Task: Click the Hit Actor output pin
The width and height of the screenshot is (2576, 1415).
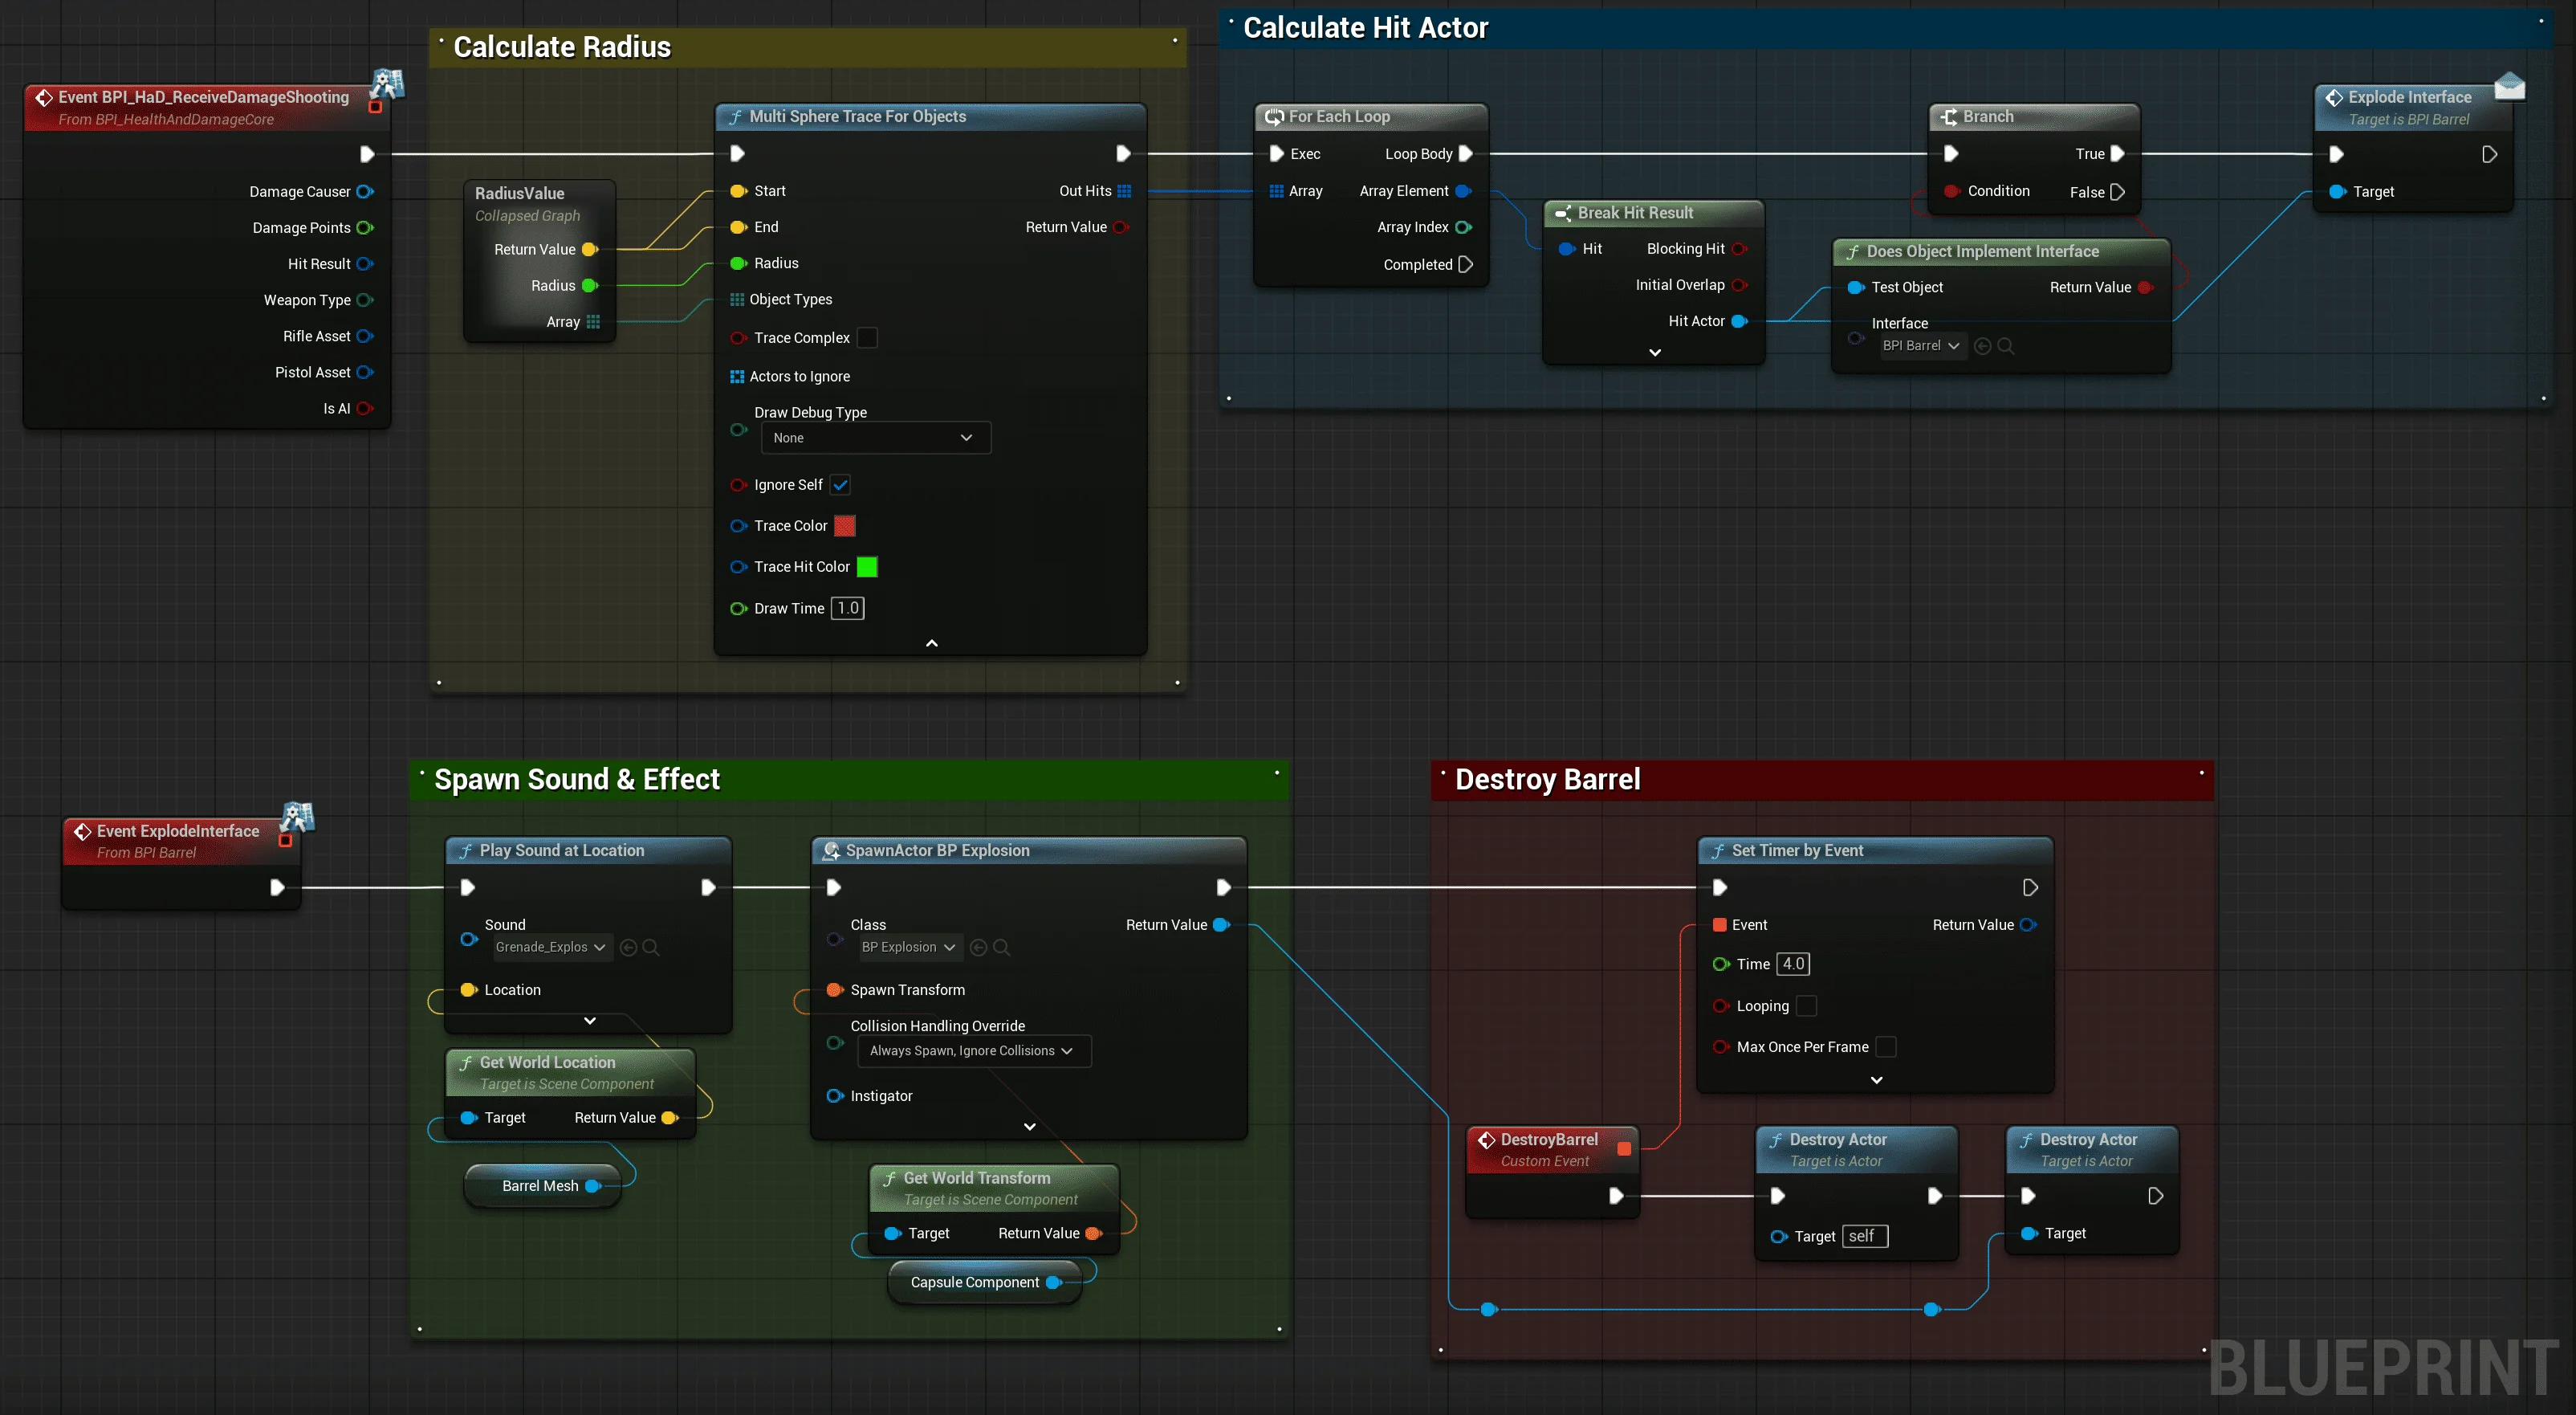Action: click(x=1739, y=320)
